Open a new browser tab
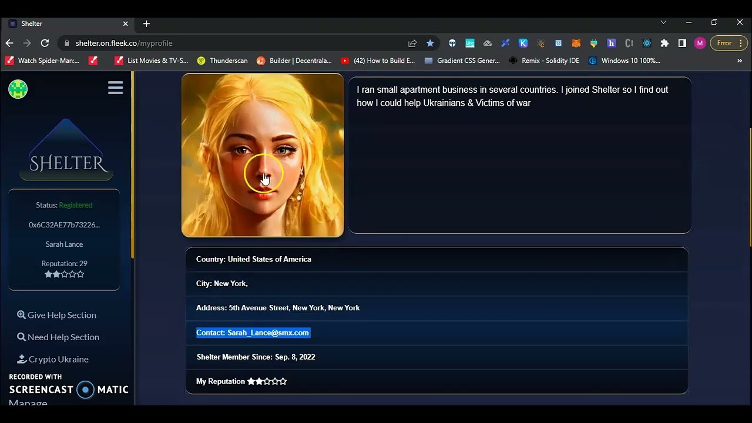The height and width of the screenshot is (423, 752). 146,23
